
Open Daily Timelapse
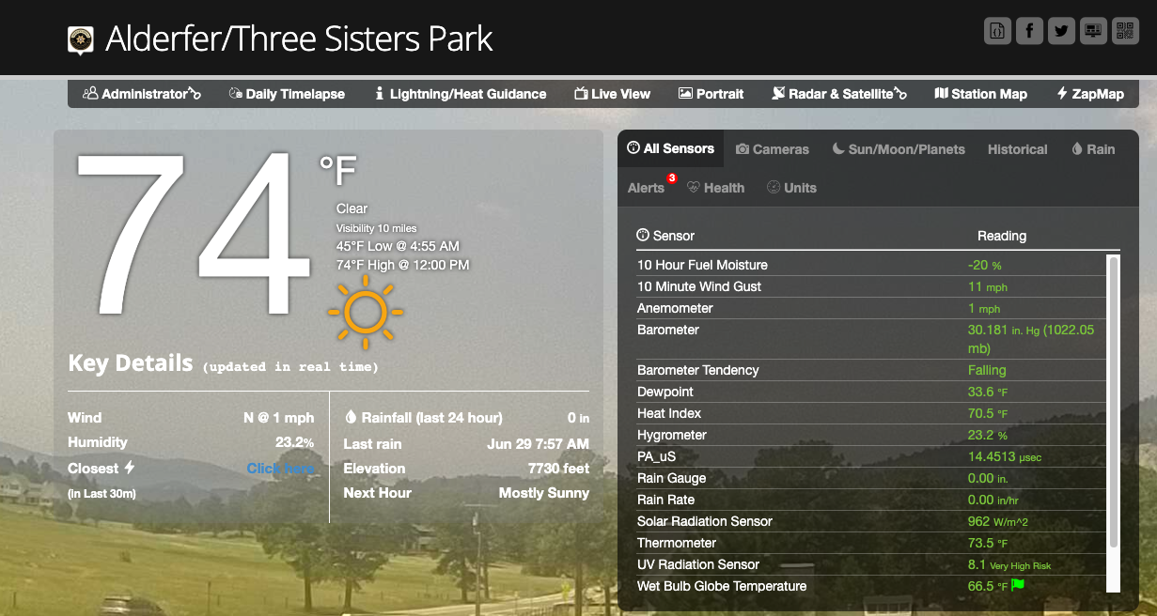(287, 94)
